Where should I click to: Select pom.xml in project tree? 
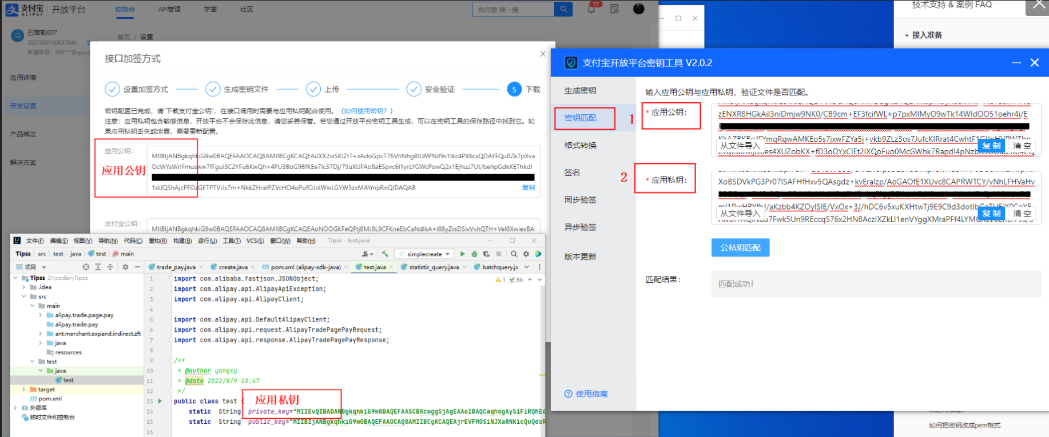(x=46, y=399)
